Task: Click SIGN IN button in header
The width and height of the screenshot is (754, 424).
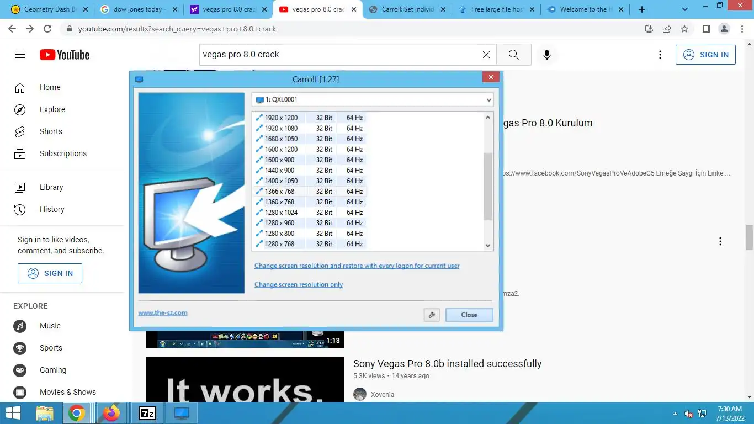Action: point(705,55)
